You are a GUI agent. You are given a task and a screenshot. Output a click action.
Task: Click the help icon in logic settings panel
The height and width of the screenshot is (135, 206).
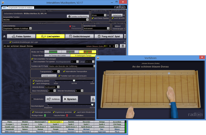[125, 42]
